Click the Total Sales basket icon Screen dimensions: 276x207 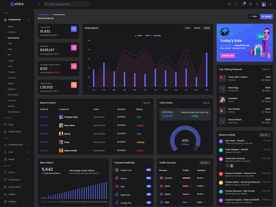[x=74, y=29]
